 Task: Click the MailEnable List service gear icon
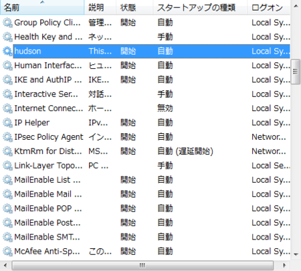pyautogui.click(x=7, y=180)
